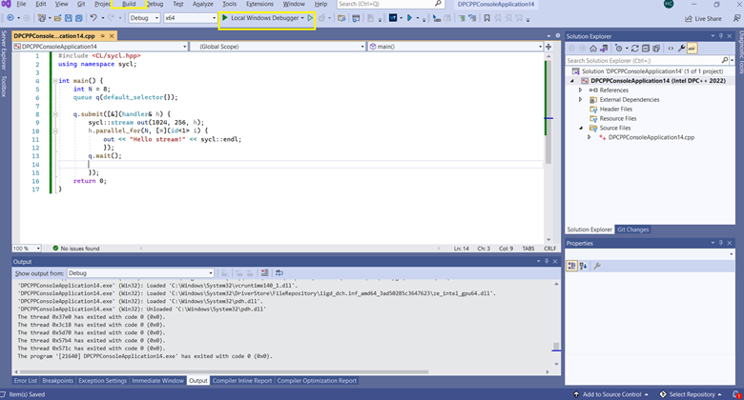
Task: Click the Sync with Active Document refresh icon
Action: (634, 49)
